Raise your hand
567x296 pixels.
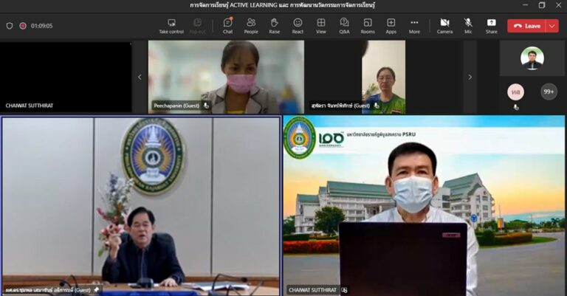point(275,26)
